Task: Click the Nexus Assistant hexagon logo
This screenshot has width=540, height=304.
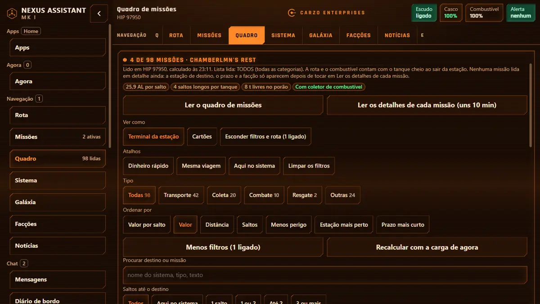Action: [12, 13]
